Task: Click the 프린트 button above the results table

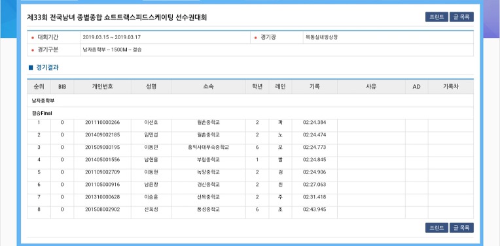Action: click(x=437, y=17)
